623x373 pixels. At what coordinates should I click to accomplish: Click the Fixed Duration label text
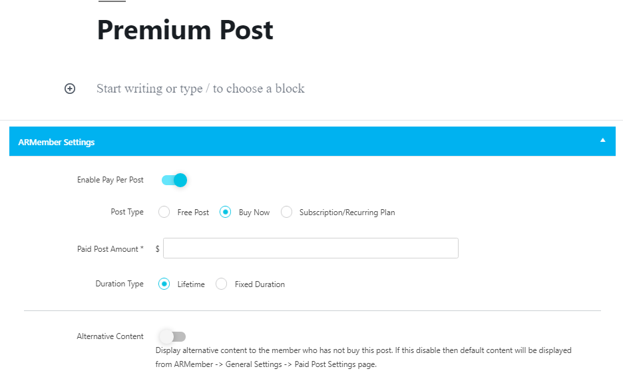click(260, 284)
